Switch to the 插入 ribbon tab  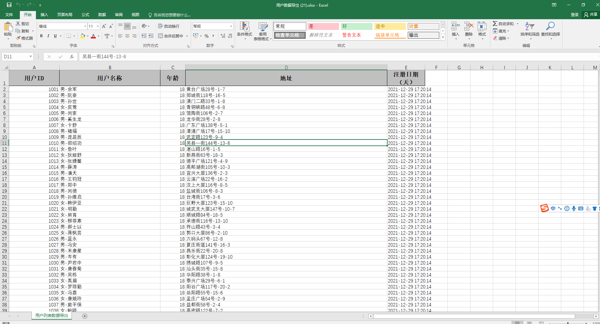[x=44, y=15]
